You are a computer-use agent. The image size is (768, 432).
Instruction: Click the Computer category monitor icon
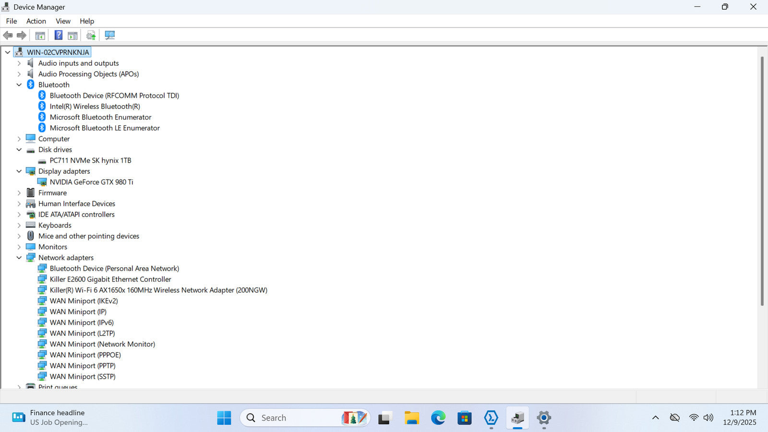coord(31,139)
